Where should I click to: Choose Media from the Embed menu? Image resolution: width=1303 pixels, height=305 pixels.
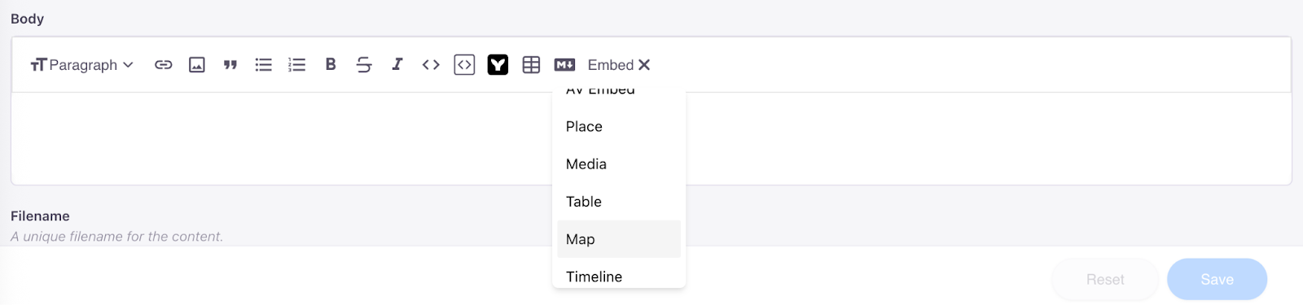pyautogui.click(x=619, y=164)
